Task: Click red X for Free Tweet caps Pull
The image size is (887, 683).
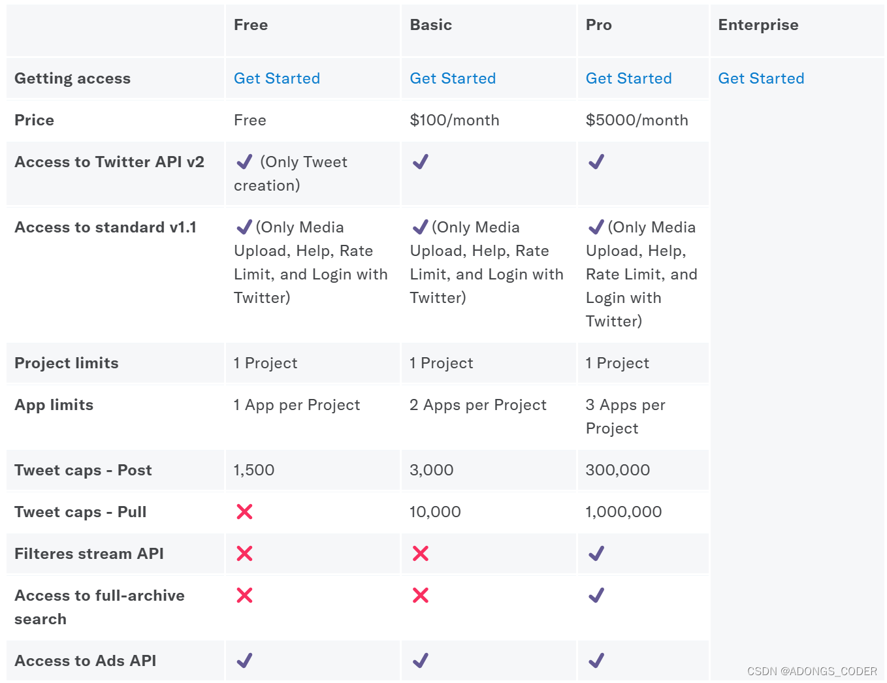Action: pos(244,512)
